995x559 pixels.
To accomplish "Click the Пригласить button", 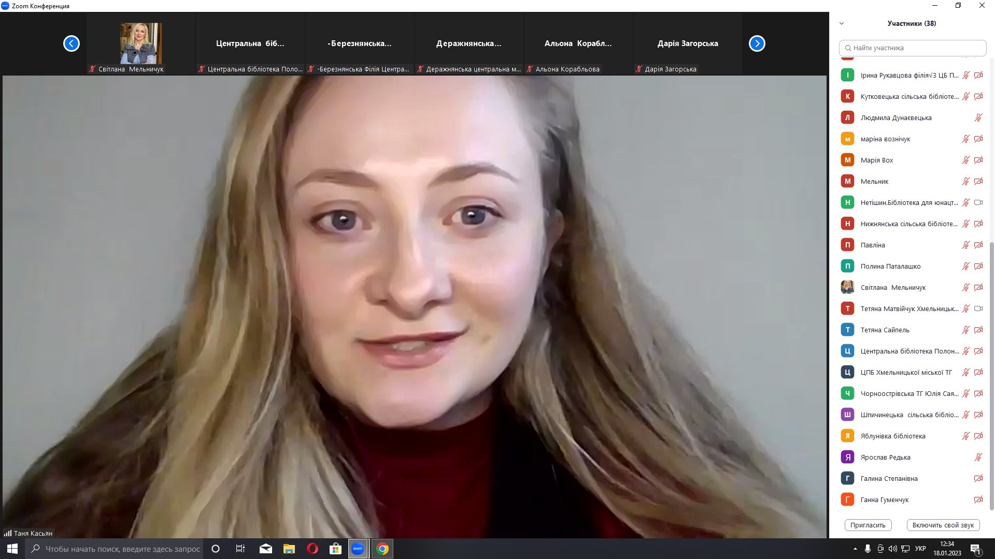I will 868,525.
